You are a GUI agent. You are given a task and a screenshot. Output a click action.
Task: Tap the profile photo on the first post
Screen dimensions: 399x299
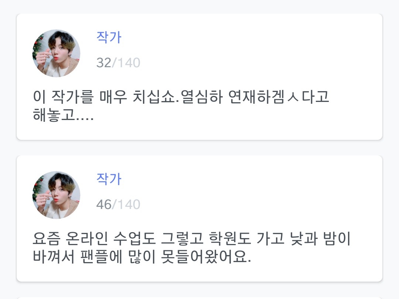56,53
